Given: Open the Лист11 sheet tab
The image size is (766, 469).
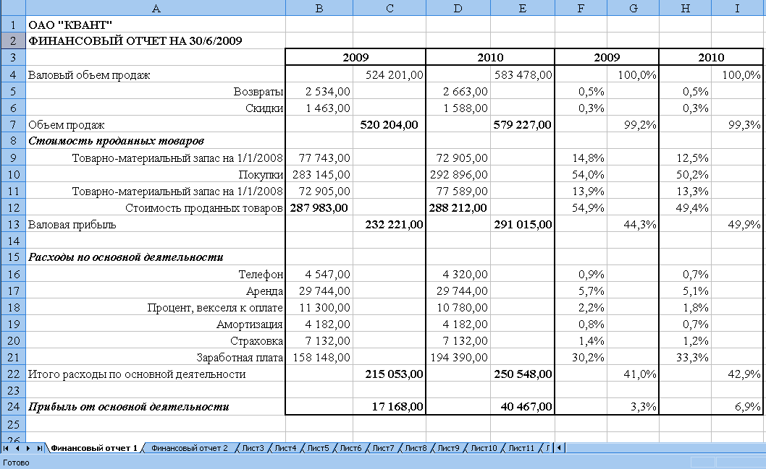Looking at the screenshot, I should point(521,448).
